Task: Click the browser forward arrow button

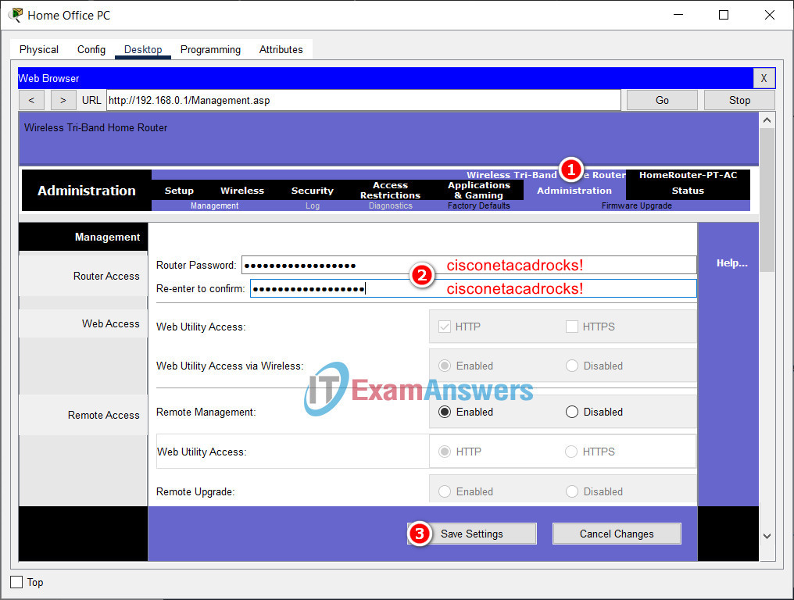Action: point(63,100)
